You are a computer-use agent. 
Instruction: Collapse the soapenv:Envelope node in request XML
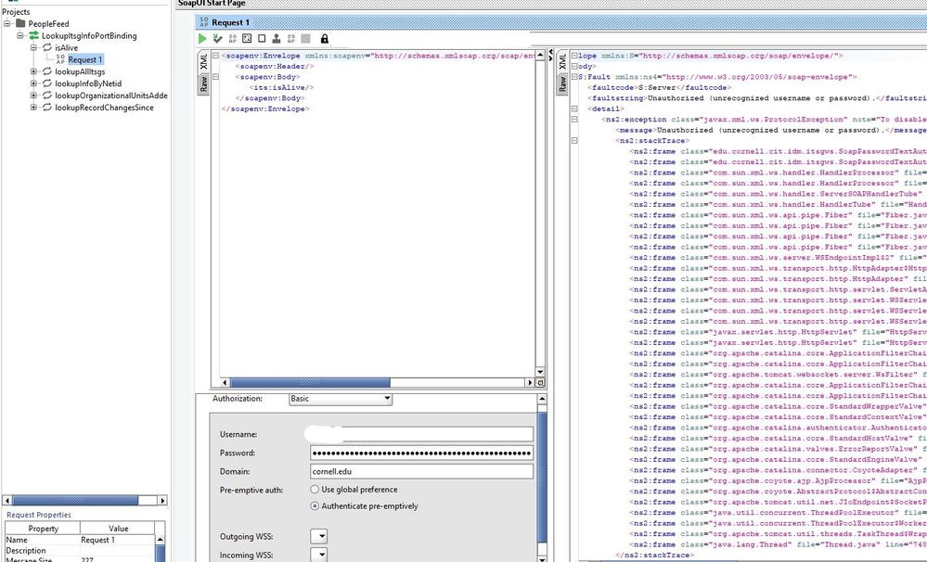tap(216, 56)
